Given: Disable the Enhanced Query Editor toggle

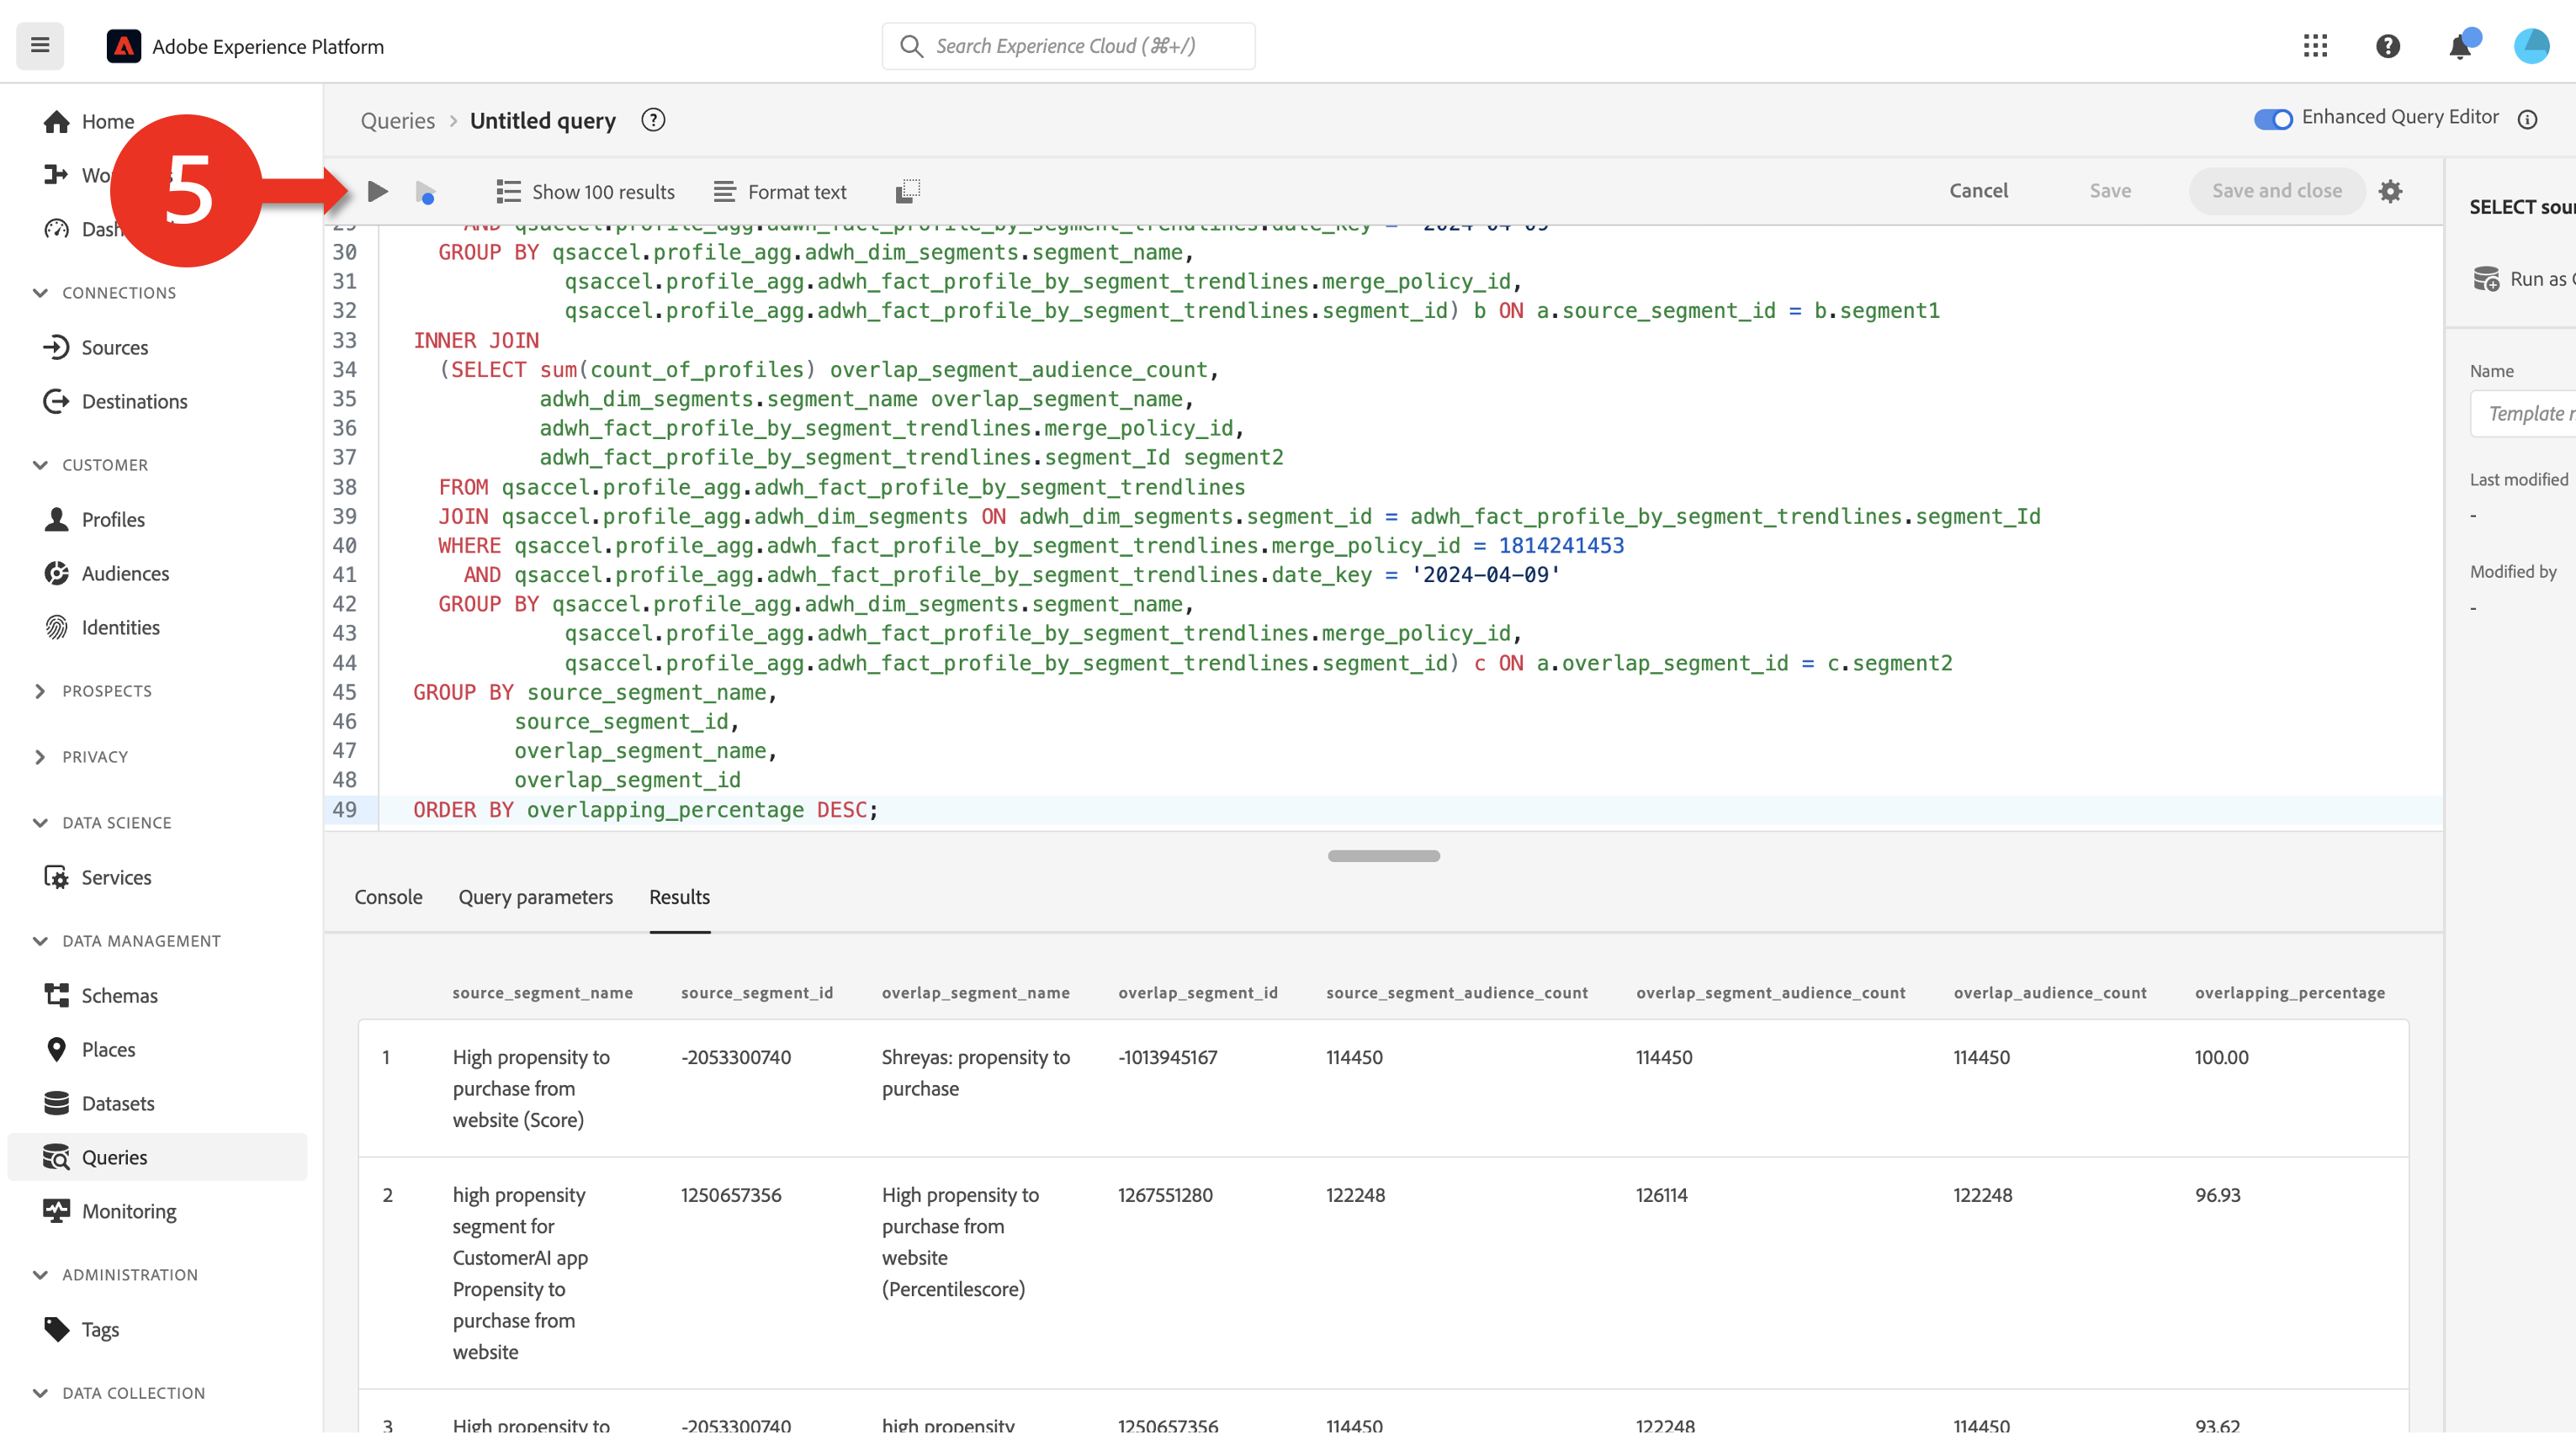Looking at the screenshot, I should click(2273, 119).
